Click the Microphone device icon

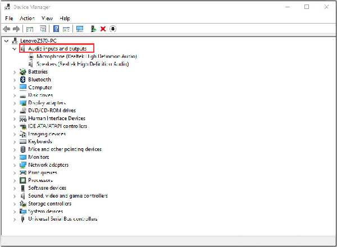31,56
